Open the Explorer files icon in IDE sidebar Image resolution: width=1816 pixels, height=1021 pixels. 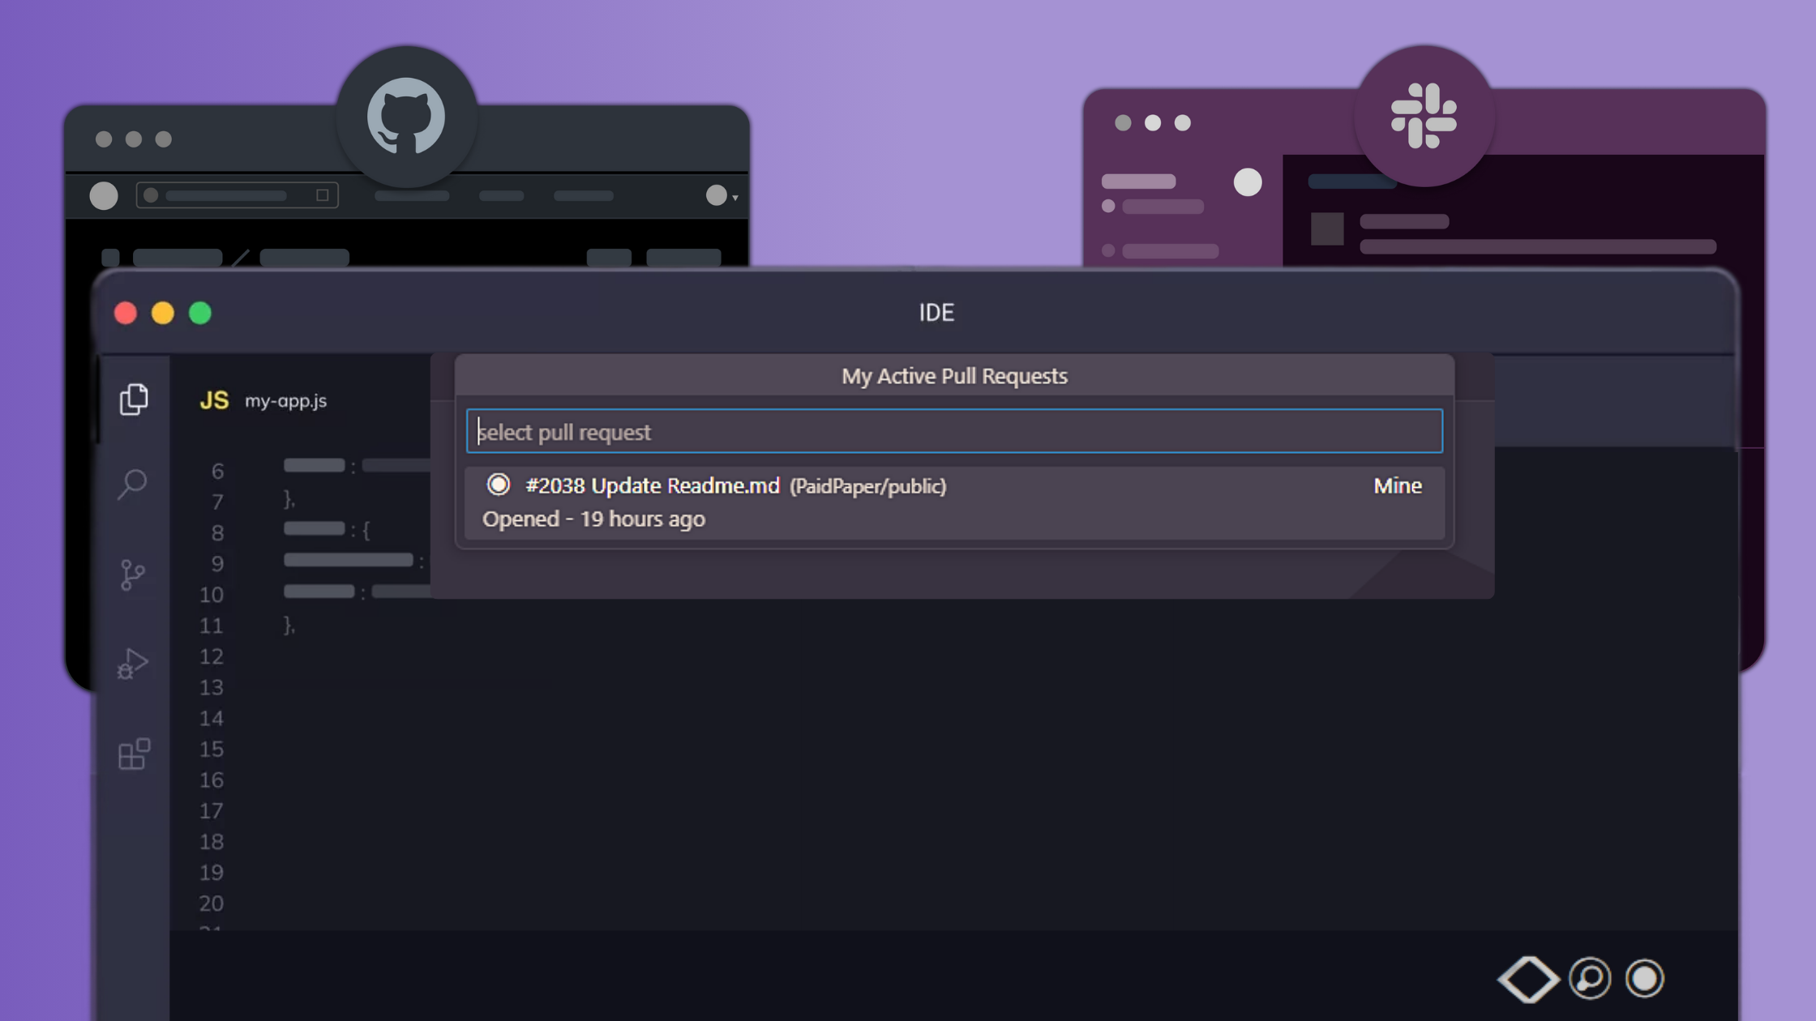coord(134,399)
